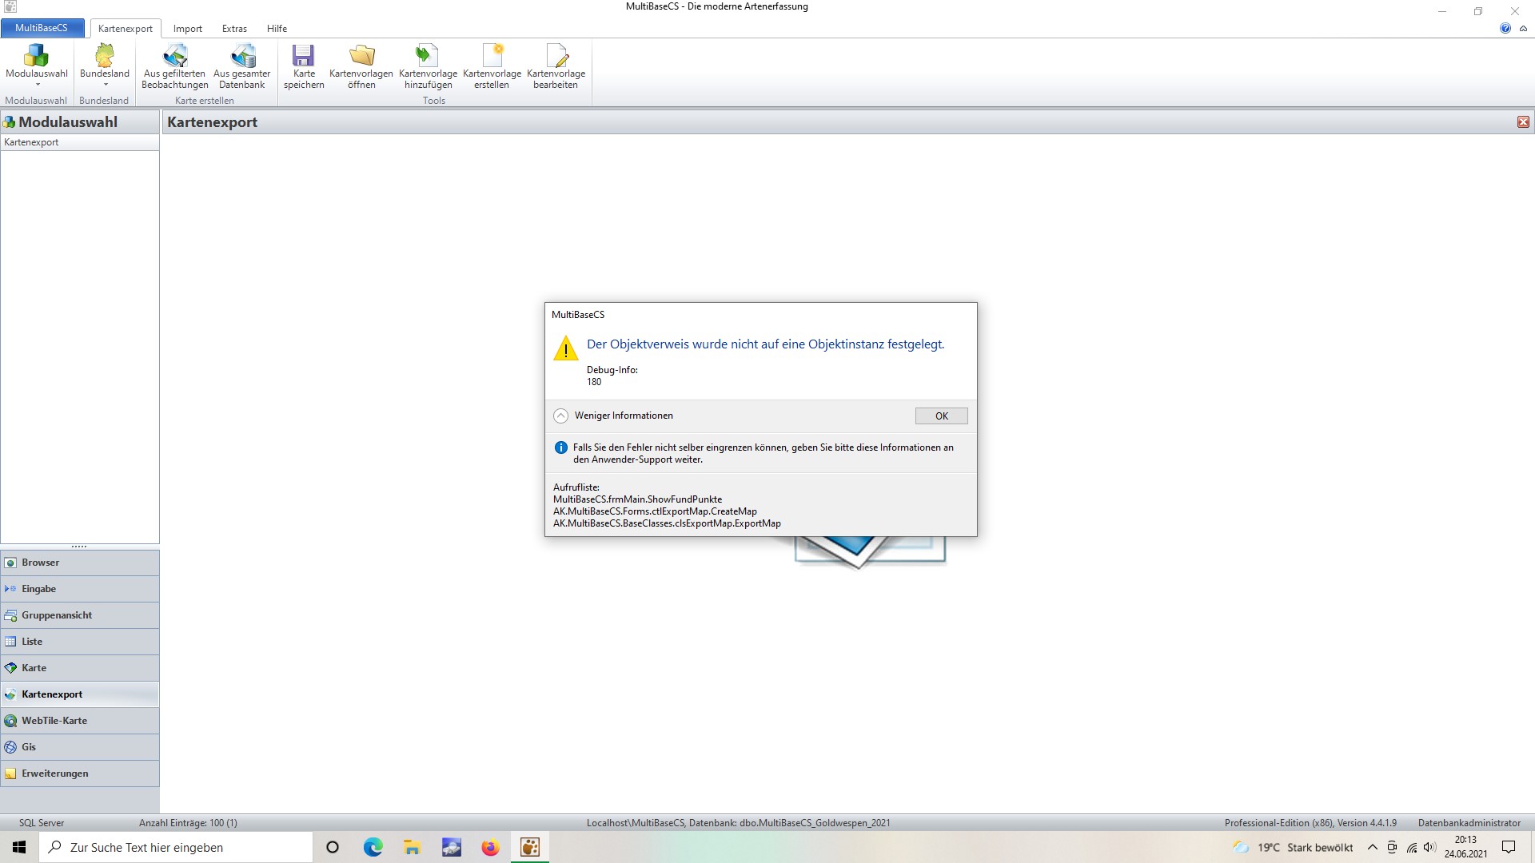Close the Kartenexport panel with red X
The image size is (1535, 863).
click(1523, 122)
